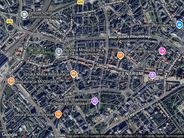
Task: Select the Restauracja McDonald's restaurant pin
Action: [11, 81]
